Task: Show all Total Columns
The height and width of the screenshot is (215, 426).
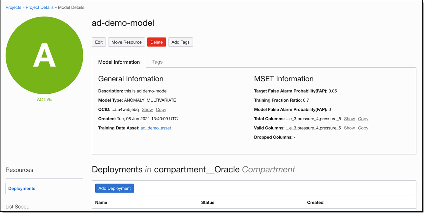Action: (350, 119)
